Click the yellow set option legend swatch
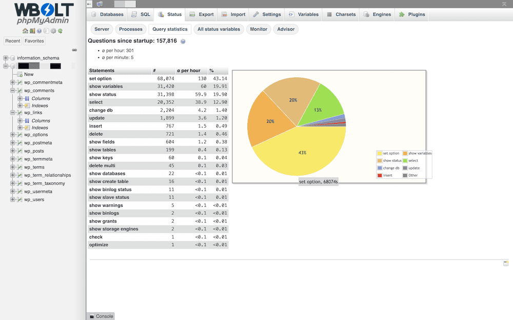 pos(380,154)
